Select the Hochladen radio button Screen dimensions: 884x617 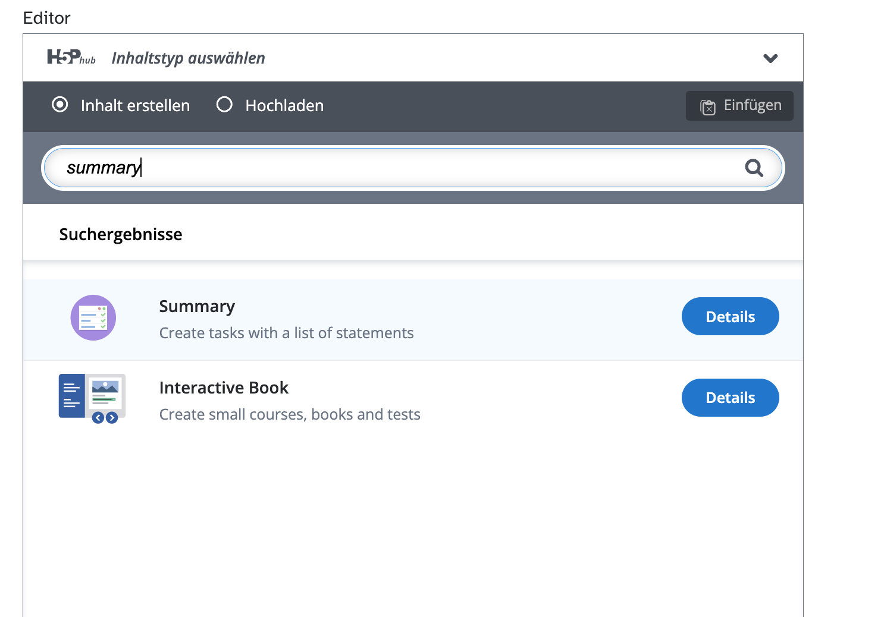click(x=224, y=105)
